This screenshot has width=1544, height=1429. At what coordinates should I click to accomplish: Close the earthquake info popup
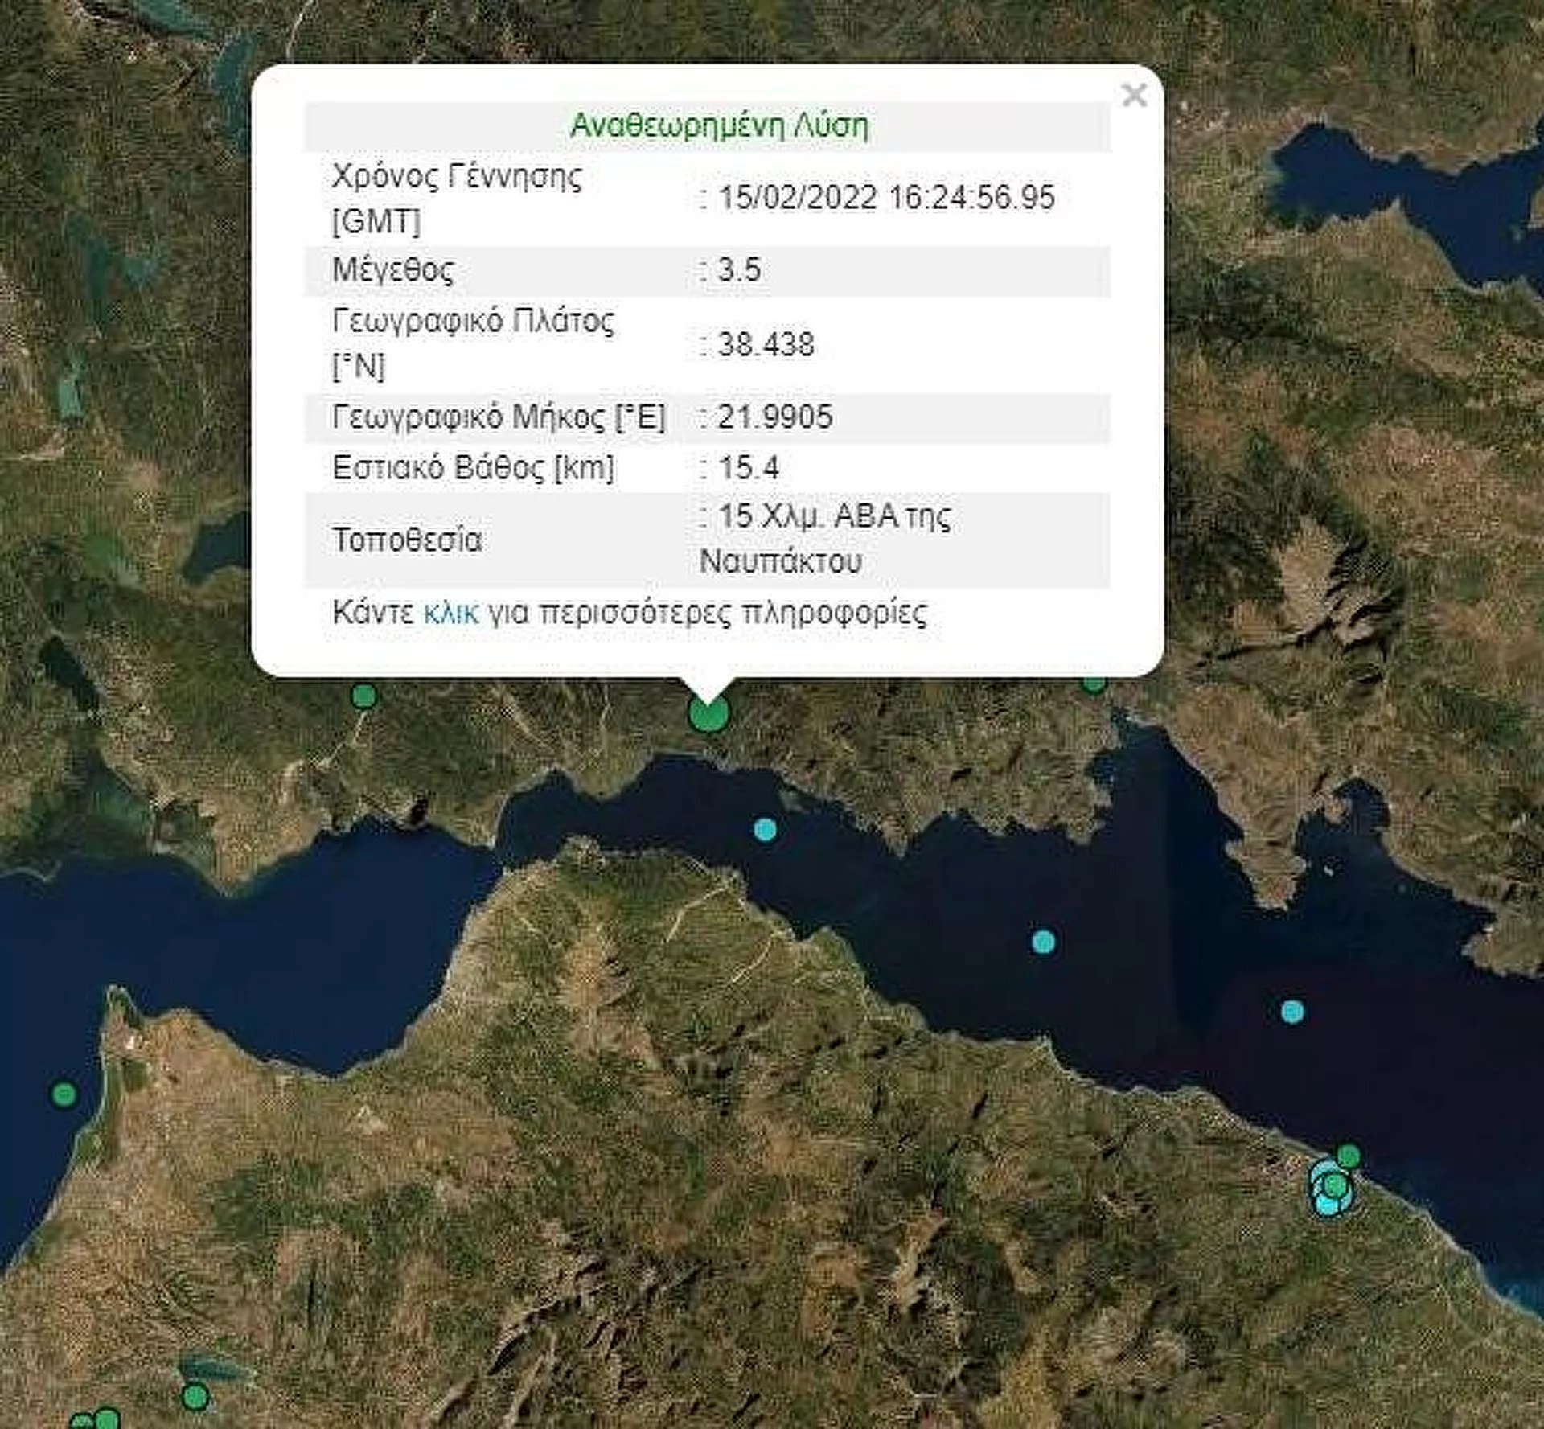[1134, 96]
